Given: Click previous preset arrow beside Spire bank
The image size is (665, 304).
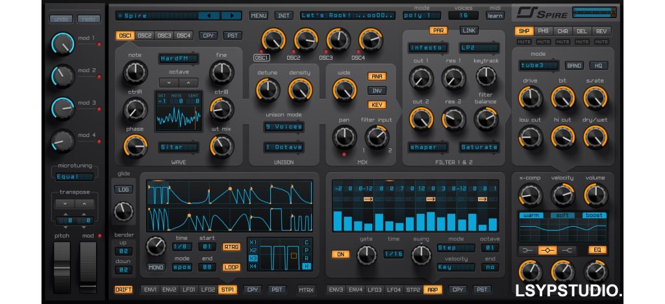Looking at the screenshot, I should pyautogui.click(x=209, y=16).
